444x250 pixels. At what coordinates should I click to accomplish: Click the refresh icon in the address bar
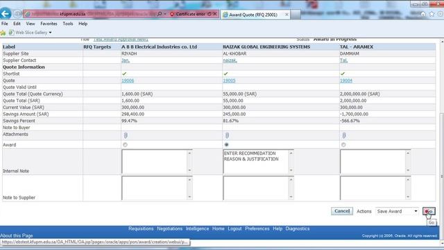[x=210, y=14]
